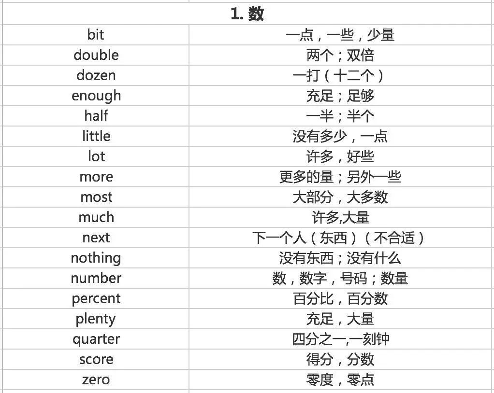
Task: Click the "most" word cell
Action: tap(96, 197)
